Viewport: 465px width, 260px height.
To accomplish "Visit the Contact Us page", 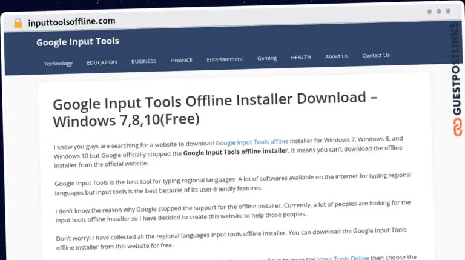I will pyautogui.click(x=376, y=55).
